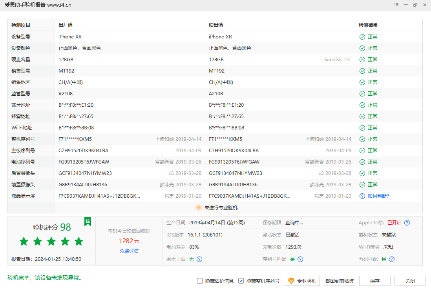Click 出厂值 G8R9134ALD0JH8136 front camera serial

pyautogui.click(x=83, y=185)
